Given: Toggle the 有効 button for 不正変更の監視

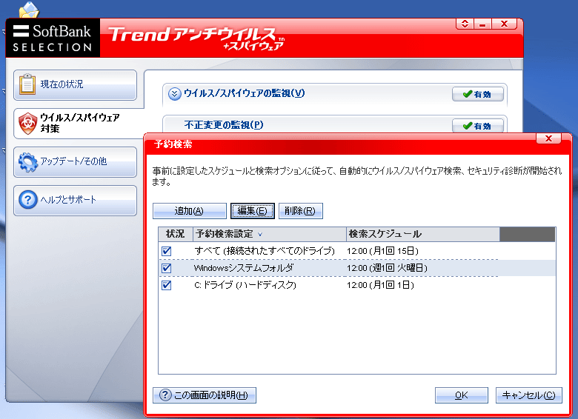Looking at the screenshot, I should pyautogui.click(x=478, y=126).
